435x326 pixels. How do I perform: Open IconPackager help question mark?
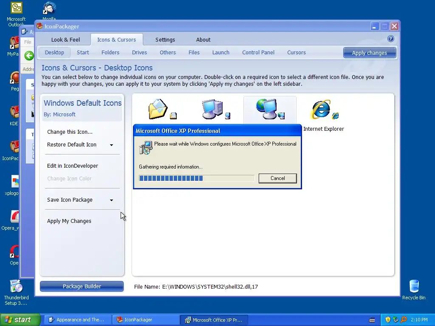tap(391, 39)
